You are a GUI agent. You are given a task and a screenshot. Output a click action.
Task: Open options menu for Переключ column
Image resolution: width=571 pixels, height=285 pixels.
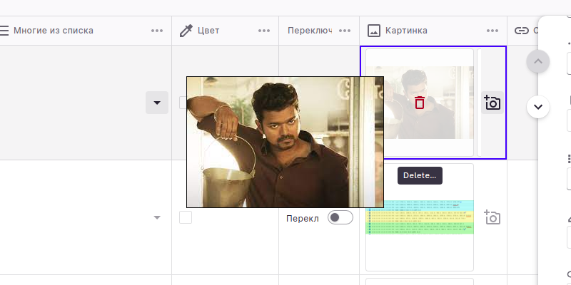(x=345, y=31)
